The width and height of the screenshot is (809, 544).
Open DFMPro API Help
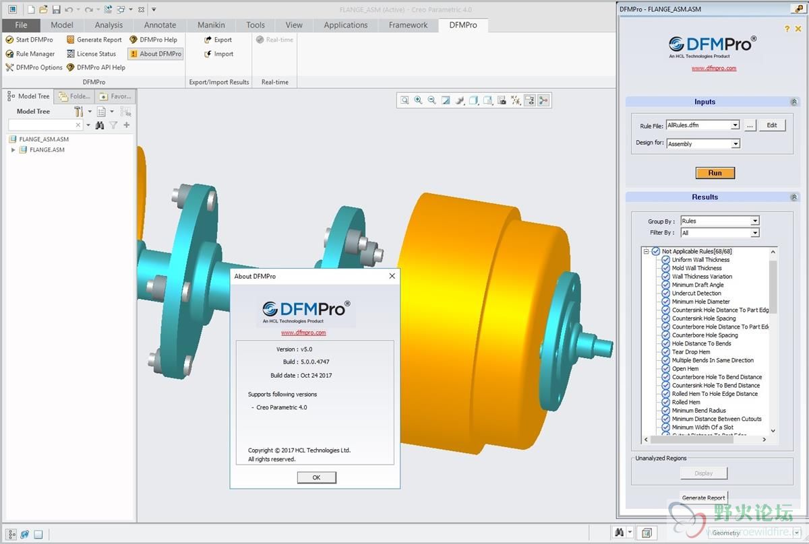point(96,67)
